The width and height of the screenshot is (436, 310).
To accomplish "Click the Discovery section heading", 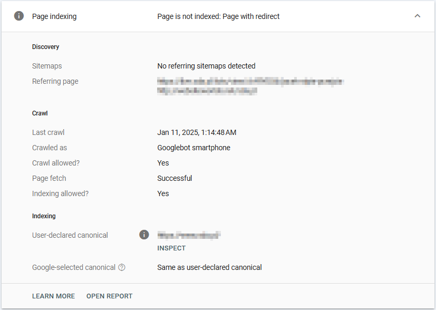I will (46, 47).
